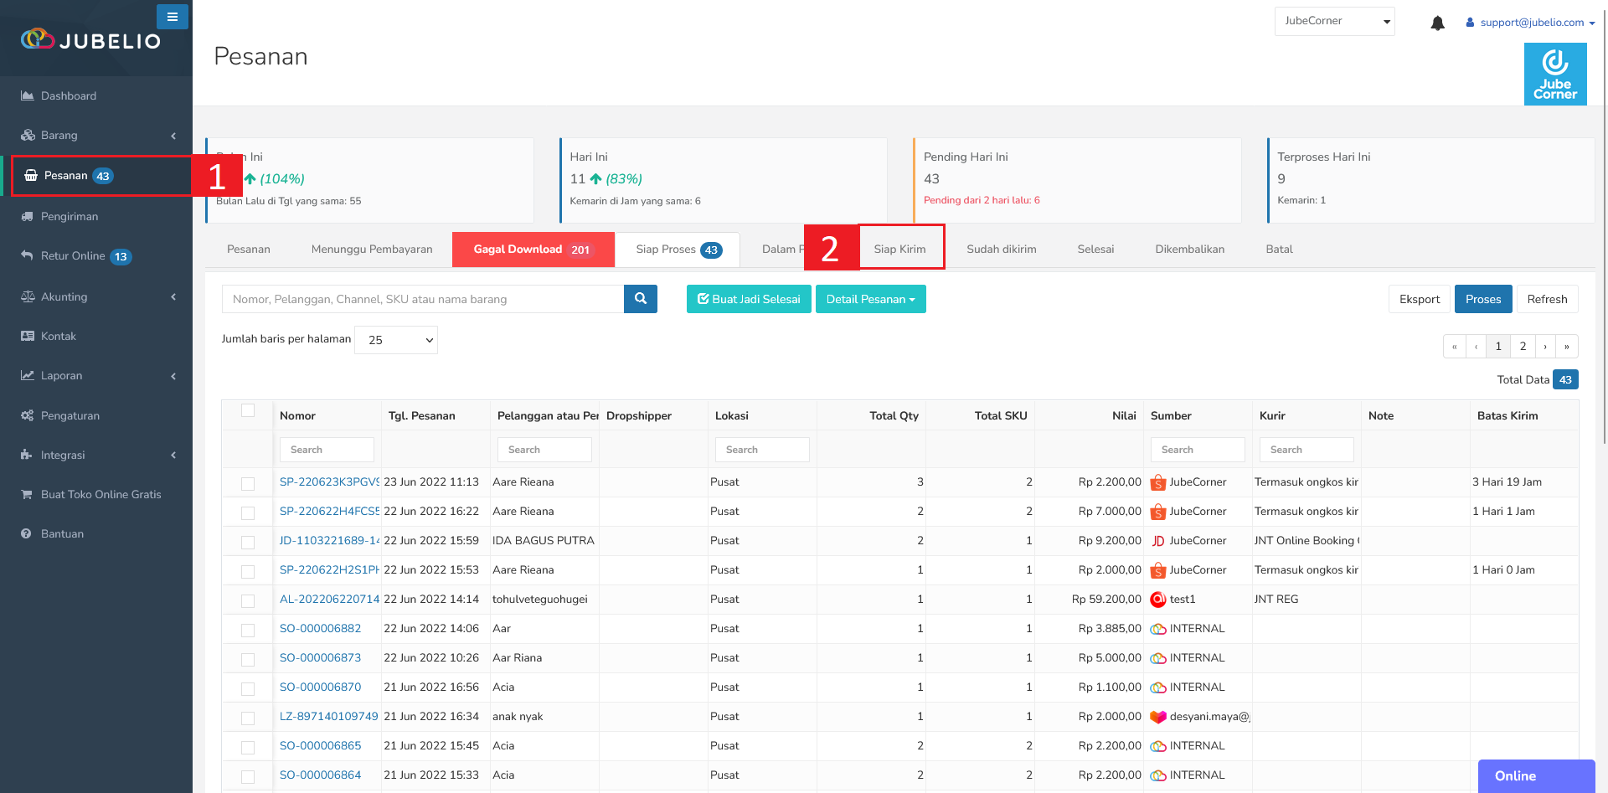Open order link SO-000006865
Image resolution: width=1608 pixels, height=793 pixels.
(x=321, y=745)
